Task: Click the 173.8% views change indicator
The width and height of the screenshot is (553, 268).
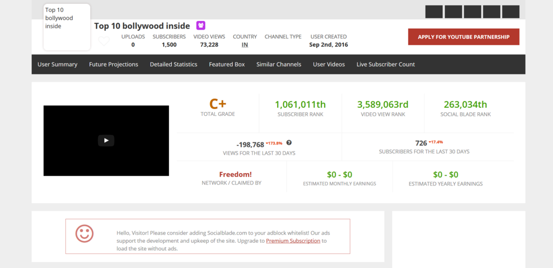Action: pos(274,143)
